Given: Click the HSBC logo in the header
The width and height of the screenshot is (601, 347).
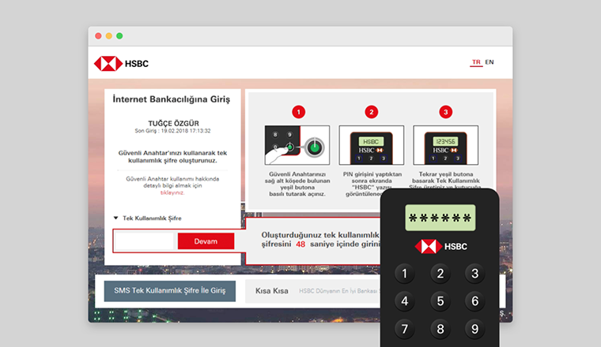Looking at the screenshot, I should tap(121, 63).
